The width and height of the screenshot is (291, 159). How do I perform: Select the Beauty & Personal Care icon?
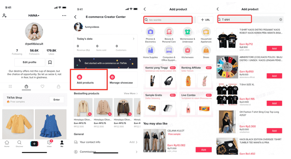point(169,32)
